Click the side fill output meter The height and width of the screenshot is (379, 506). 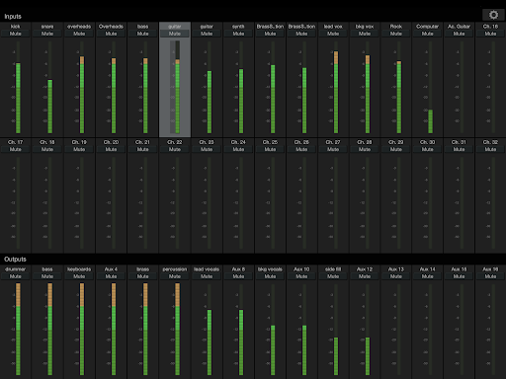(x=336, y=329)
